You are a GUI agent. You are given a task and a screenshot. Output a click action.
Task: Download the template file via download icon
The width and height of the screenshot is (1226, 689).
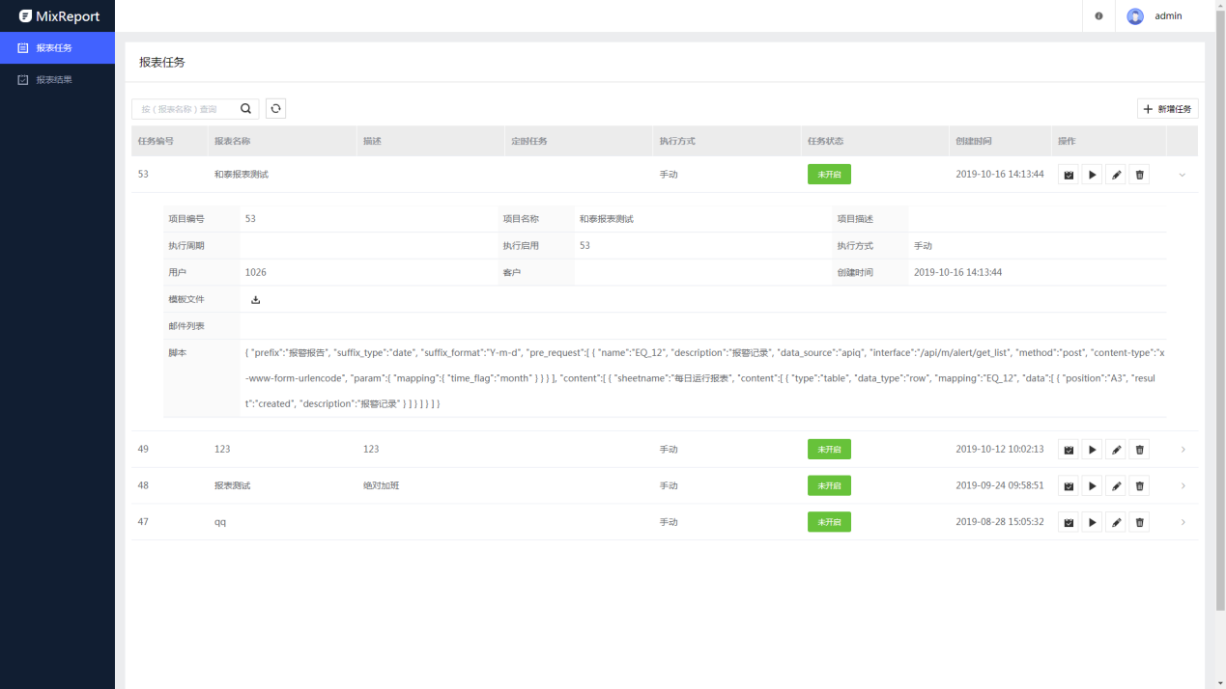tap(256, 300)
